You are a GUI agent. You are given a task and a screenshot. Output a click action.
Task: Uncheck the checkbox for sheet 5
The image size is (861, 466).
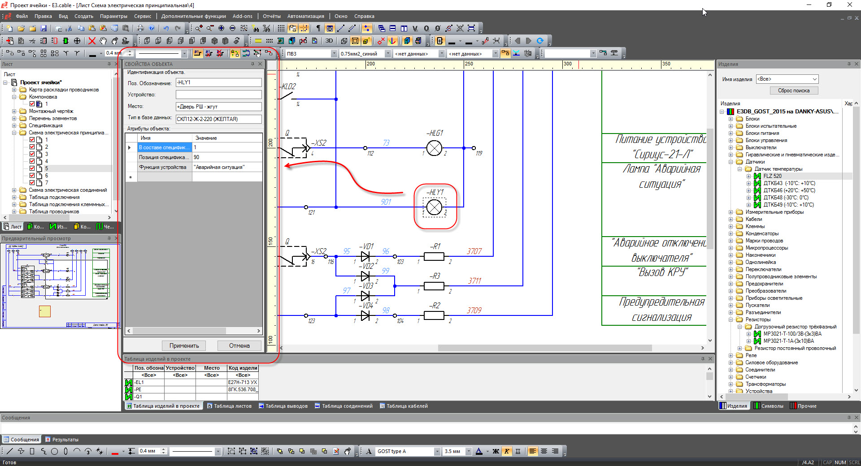pos(32,168)
